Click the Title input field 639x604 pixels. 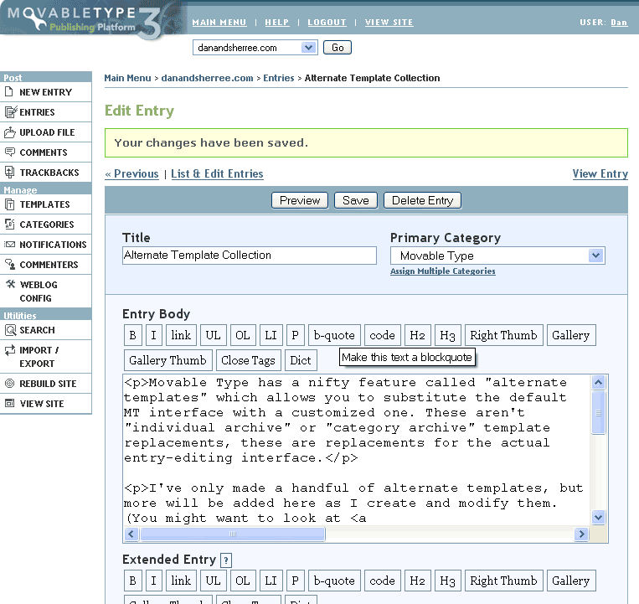tap(250, 256)
